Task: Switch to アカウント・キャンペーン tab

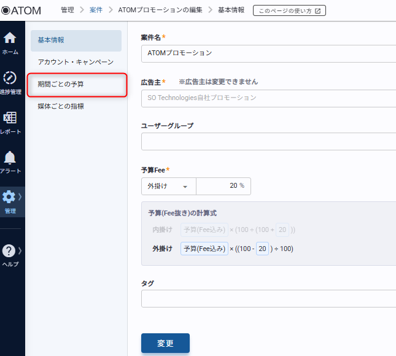Action: [x=76, y=62]
